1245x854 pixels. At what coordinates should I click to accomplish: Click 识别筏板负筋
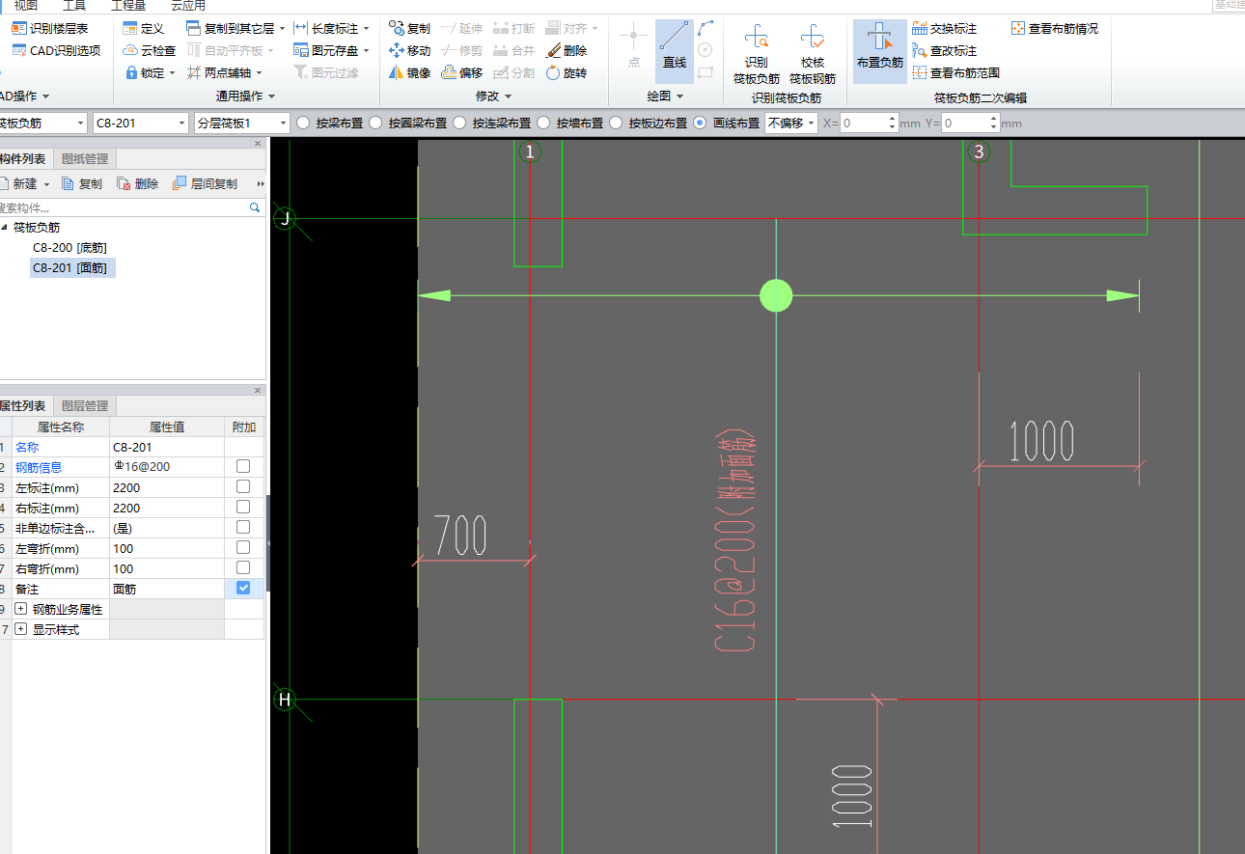[x=757, y=55]
